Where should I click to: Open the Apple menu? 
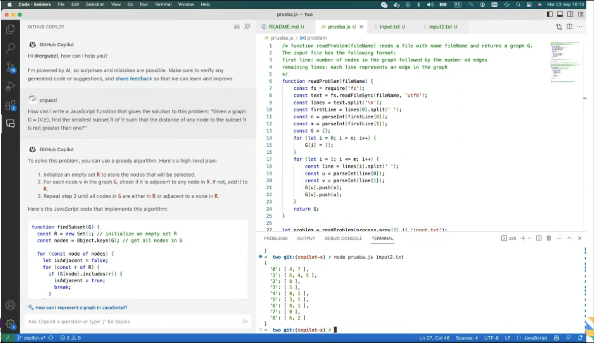tap(10, 5)
